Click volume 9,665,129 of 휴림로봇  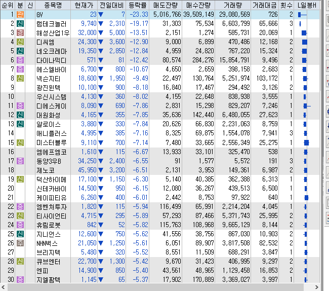(x=236, y=225)
